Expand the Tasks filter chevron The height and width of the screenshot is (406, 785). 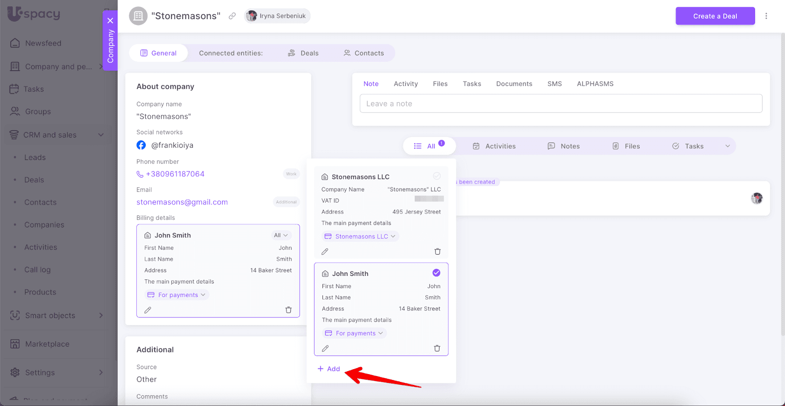727,146
